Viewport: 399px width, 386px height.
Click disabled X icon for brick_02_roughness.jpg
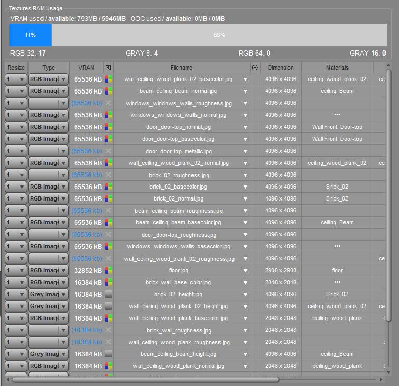(x=108, y=175)
